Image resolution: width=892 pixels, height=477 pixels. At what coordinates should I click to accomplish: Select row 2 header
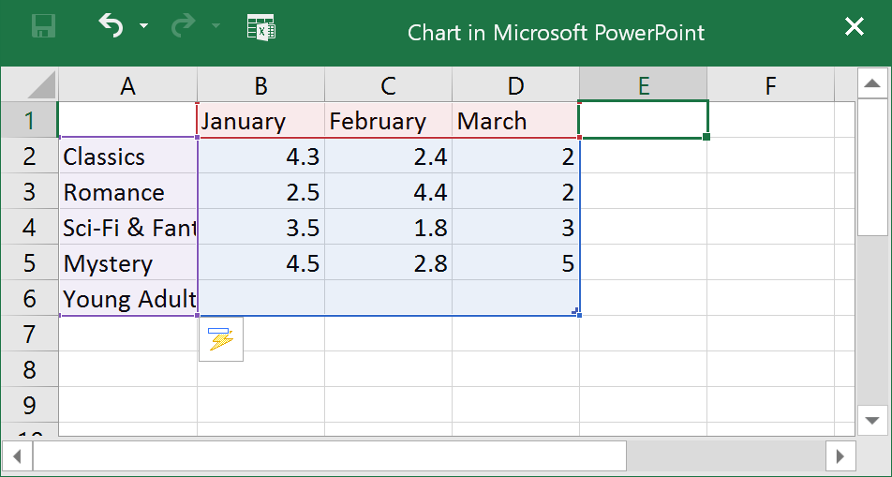coord(30,156)
